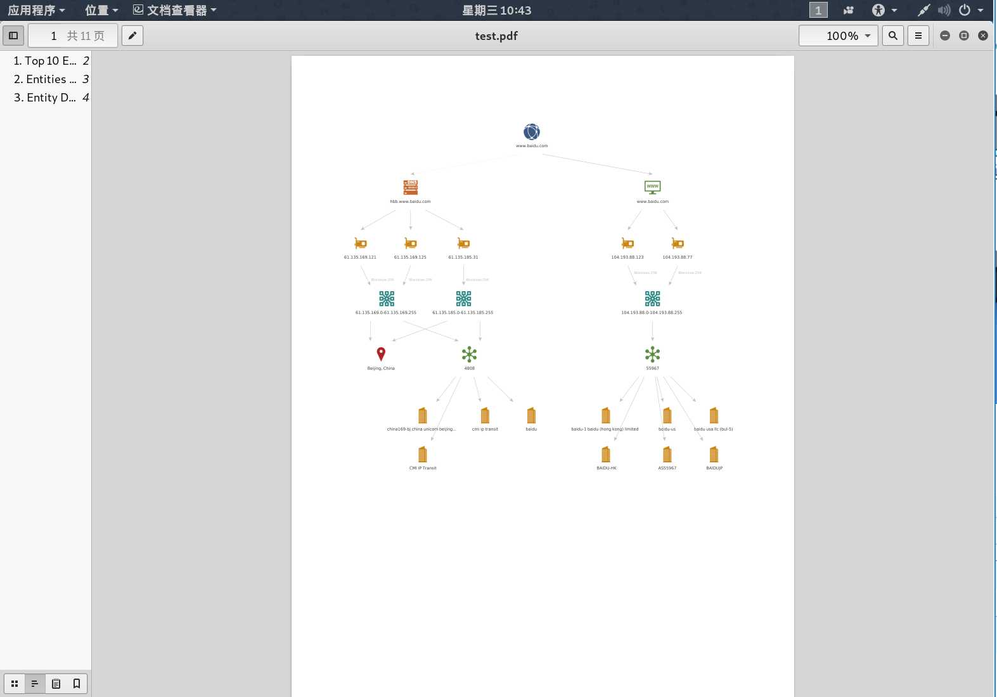Click the search magnifier button
This screenshot has height=697, width=997.
coord(893,36)
